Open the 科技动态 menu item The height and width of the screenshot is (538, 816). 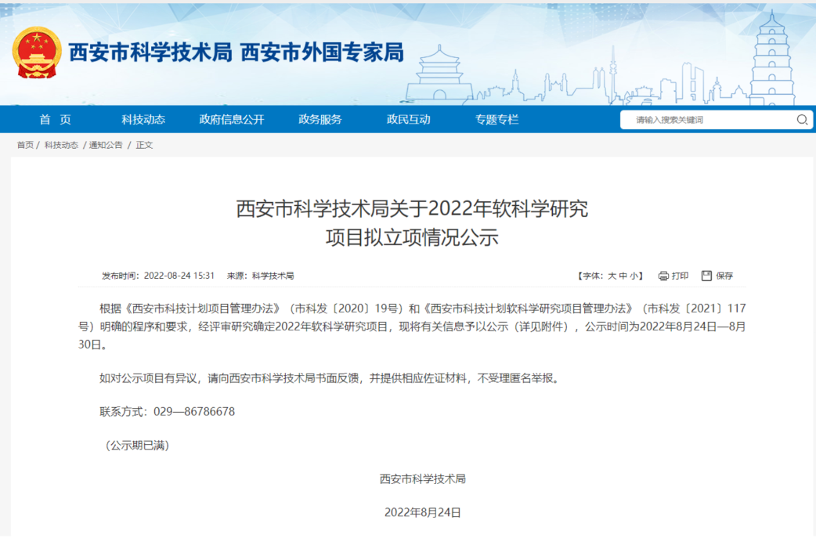click(x=143, y=120)
